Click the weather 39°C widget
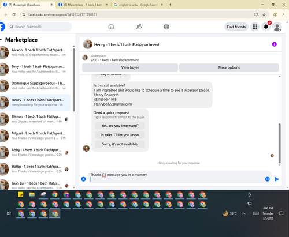The height and width of the screenshot is (237, 289). pos(229,213)
